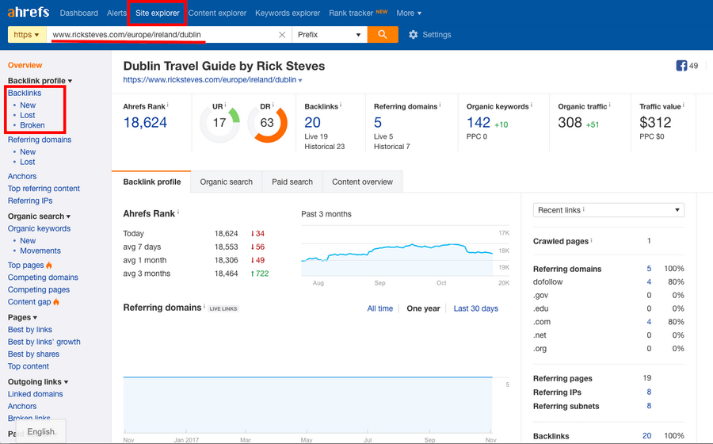
Task: Collapse the Organic search section
Action: 39,216
